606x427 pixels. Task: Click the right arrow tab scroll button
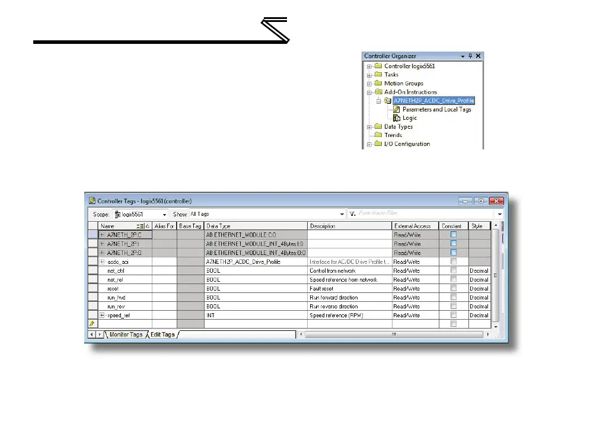pos(100,334)
